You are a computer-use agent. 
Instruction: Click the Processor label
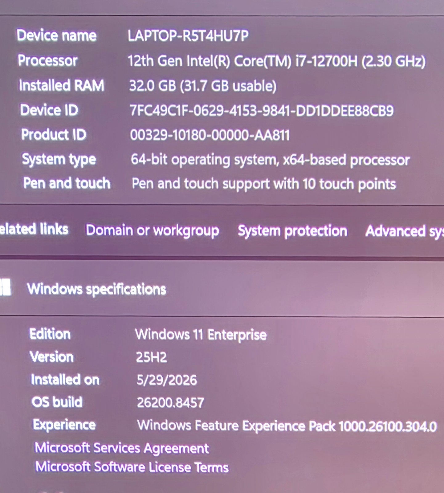tap(48, 60)
